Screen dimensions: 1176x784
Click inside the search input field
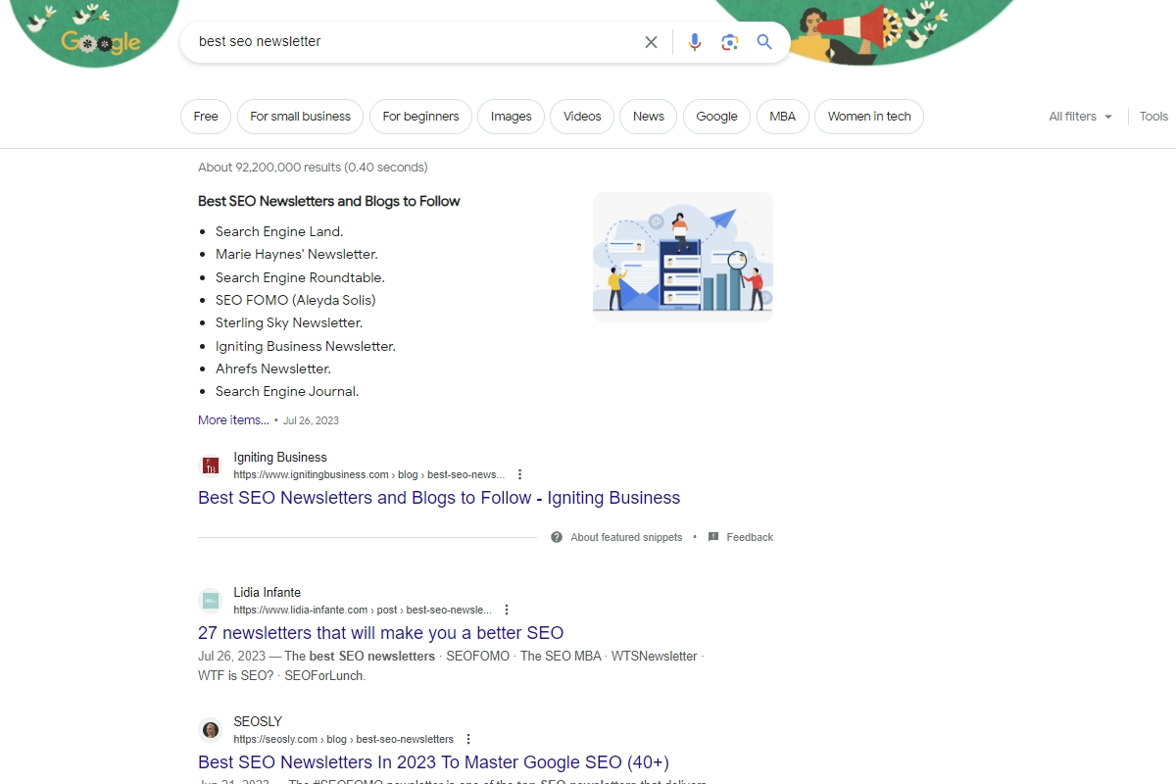click(x=412, y=42)
